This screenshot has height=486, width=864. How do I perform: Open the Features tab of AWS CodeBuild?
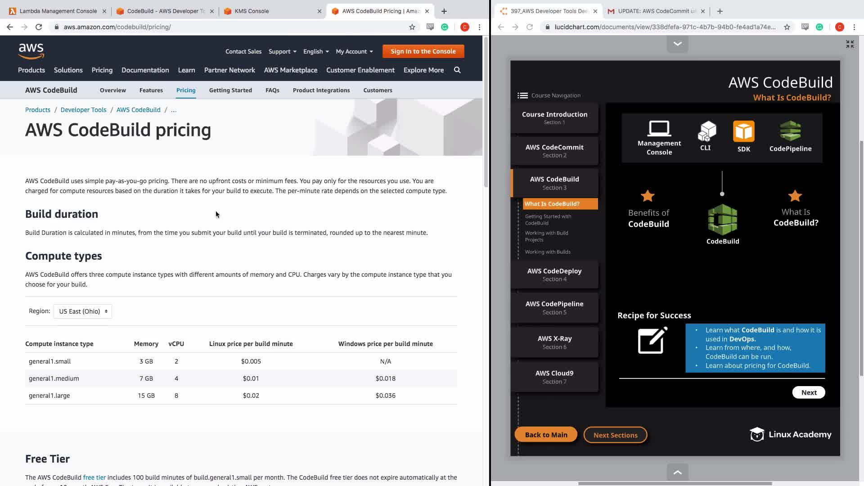coord(151,90)
